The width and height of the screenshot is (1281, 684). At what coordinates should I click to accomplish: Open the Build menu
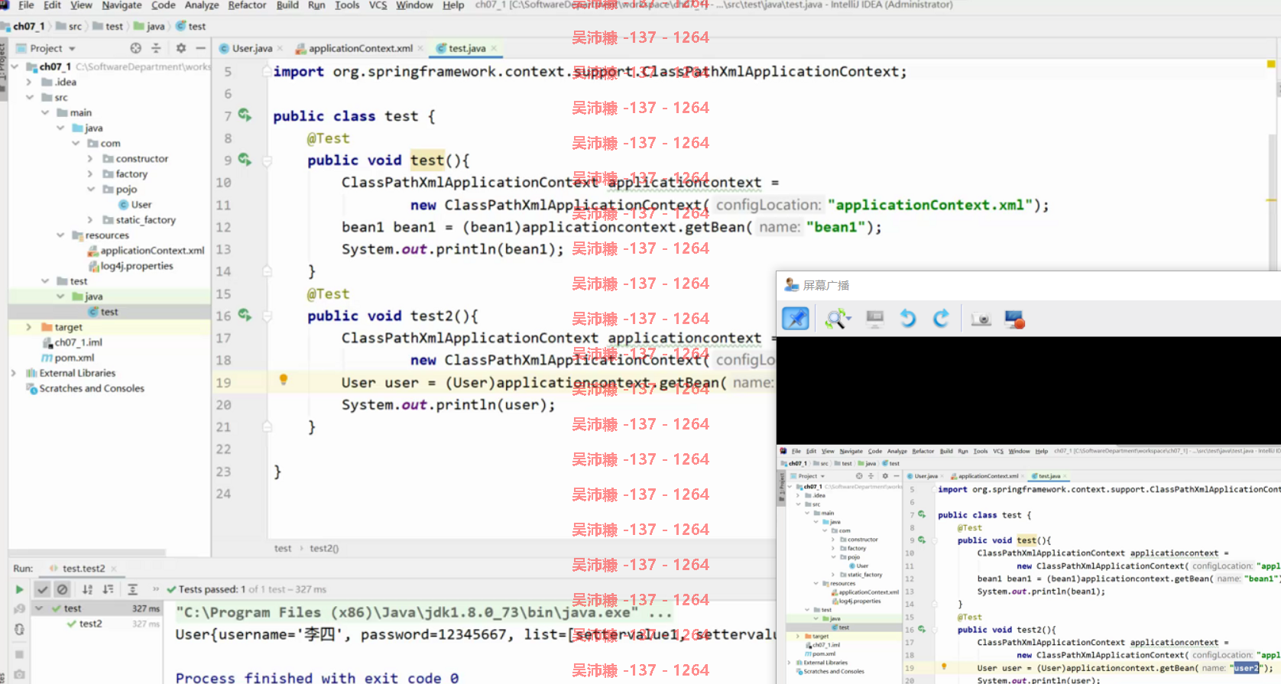[287, 5]
